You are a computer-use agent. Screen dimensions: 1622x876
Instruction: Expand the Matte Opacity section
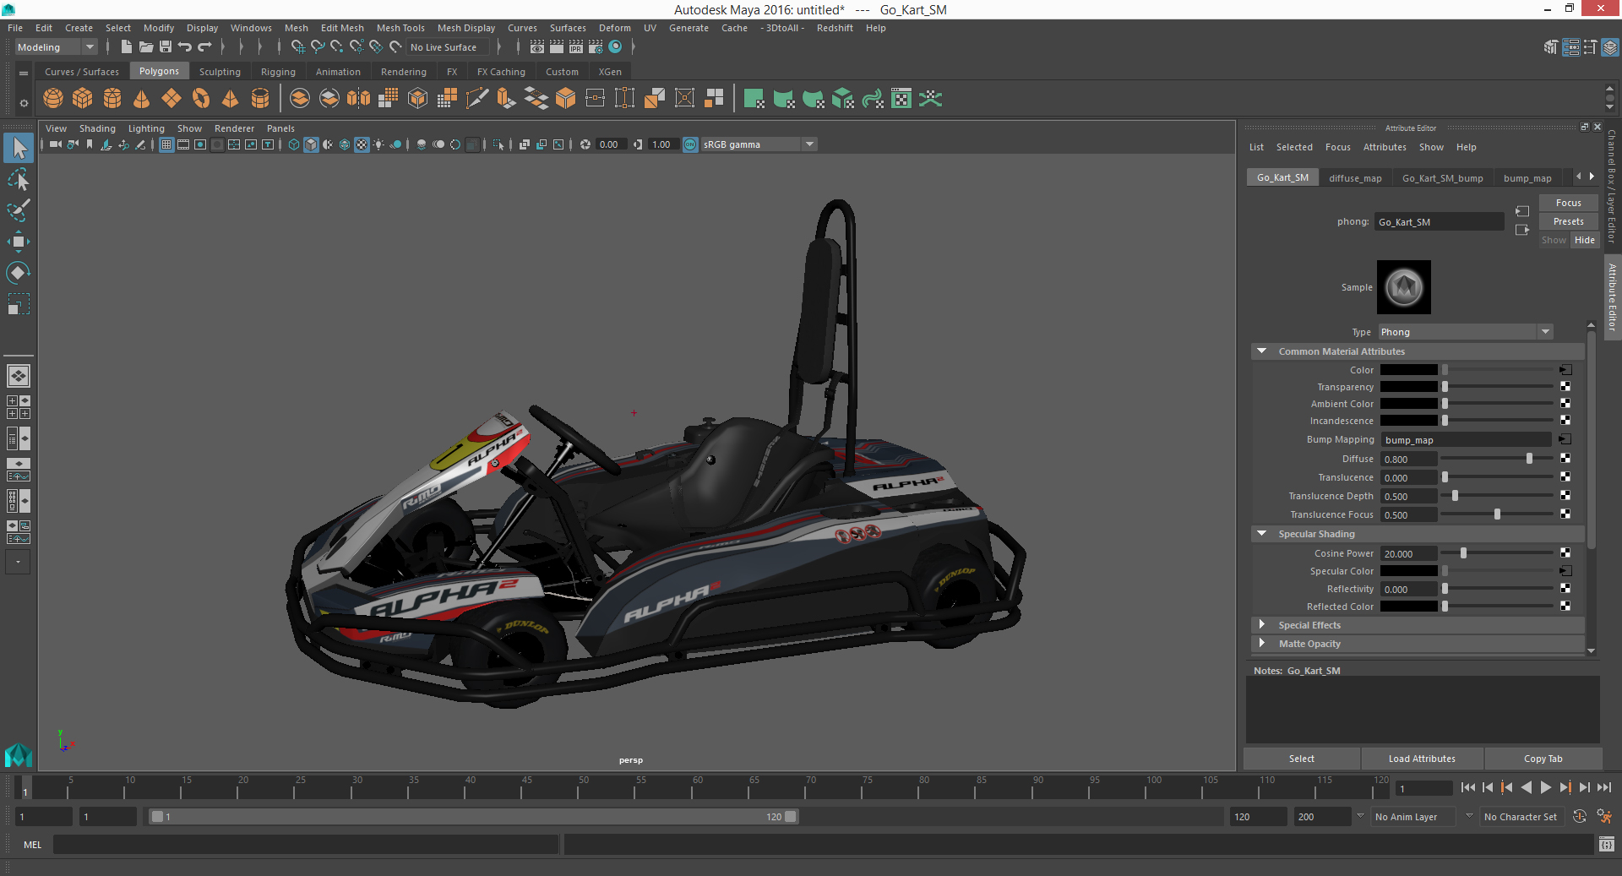pyautogui.click(x=1262, y=644)
